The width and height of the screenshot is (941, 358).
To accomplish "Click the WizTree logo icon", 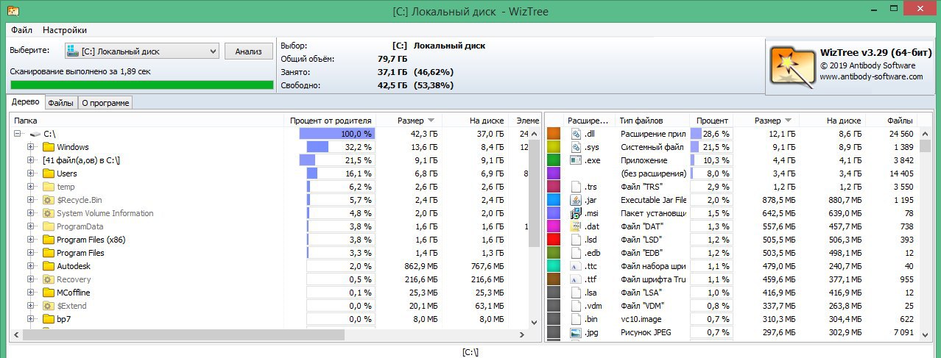I will coord(793,68).
